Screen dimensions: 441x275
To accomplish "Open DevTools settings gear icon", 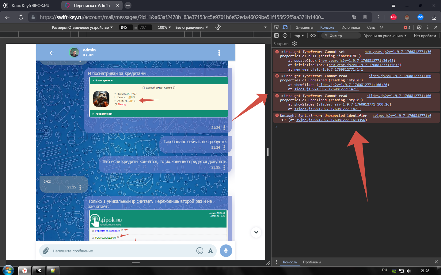I will click(419, 27).
